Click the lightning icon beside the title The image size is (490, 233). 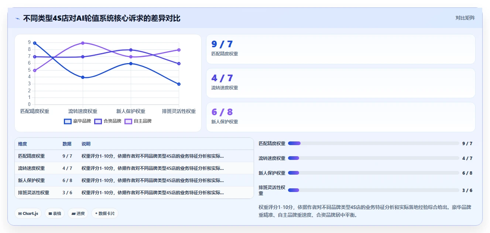pos(18,18)
